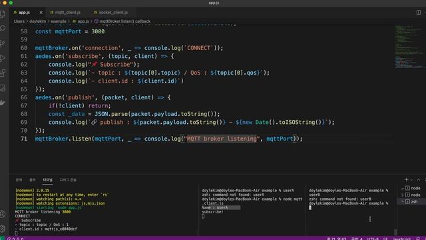426x240 pixels.
Task: Open the Run and Debug view
Action: (x=3, y=58)
